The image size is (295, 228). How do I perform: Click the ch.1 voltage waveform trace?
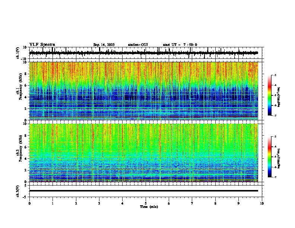(x=143, y=53)
